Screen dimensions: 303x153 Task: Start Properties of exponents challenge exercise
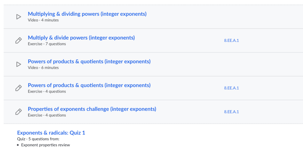[x=92, y=109]
